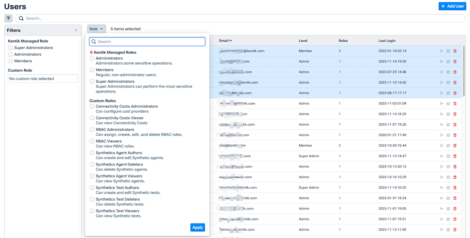
Task: Log out the user last logged in 2023-08-17 17:17
Action: click(442, 93)
